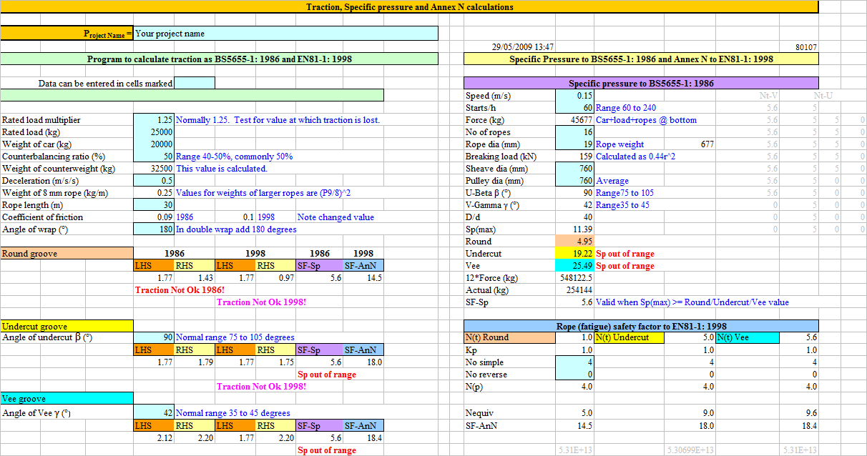Select the Rope dia value 19
867x456 pixels.
click(574, 144)
